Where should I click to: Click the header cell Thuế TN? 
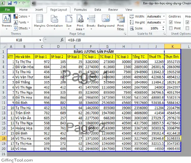click(156, 57)
